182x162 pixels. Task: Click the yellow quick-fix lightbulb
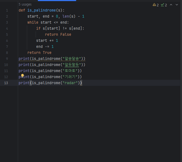click(x=22, y=75)
